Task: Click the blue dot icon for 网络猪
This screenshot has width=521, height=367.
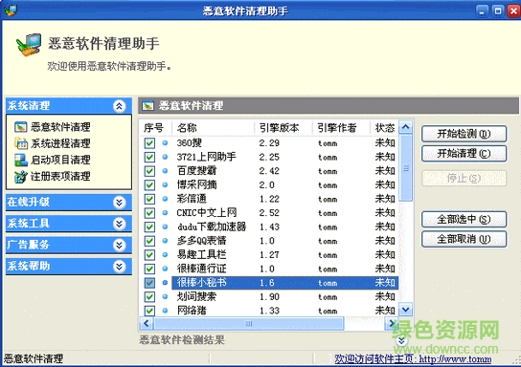Action: coord(165,311)
